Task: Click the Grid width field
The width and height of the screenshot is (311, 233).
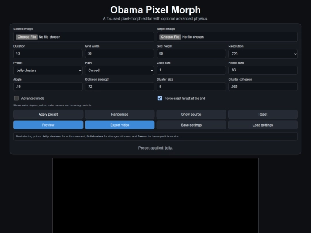Action: (120, 54)
